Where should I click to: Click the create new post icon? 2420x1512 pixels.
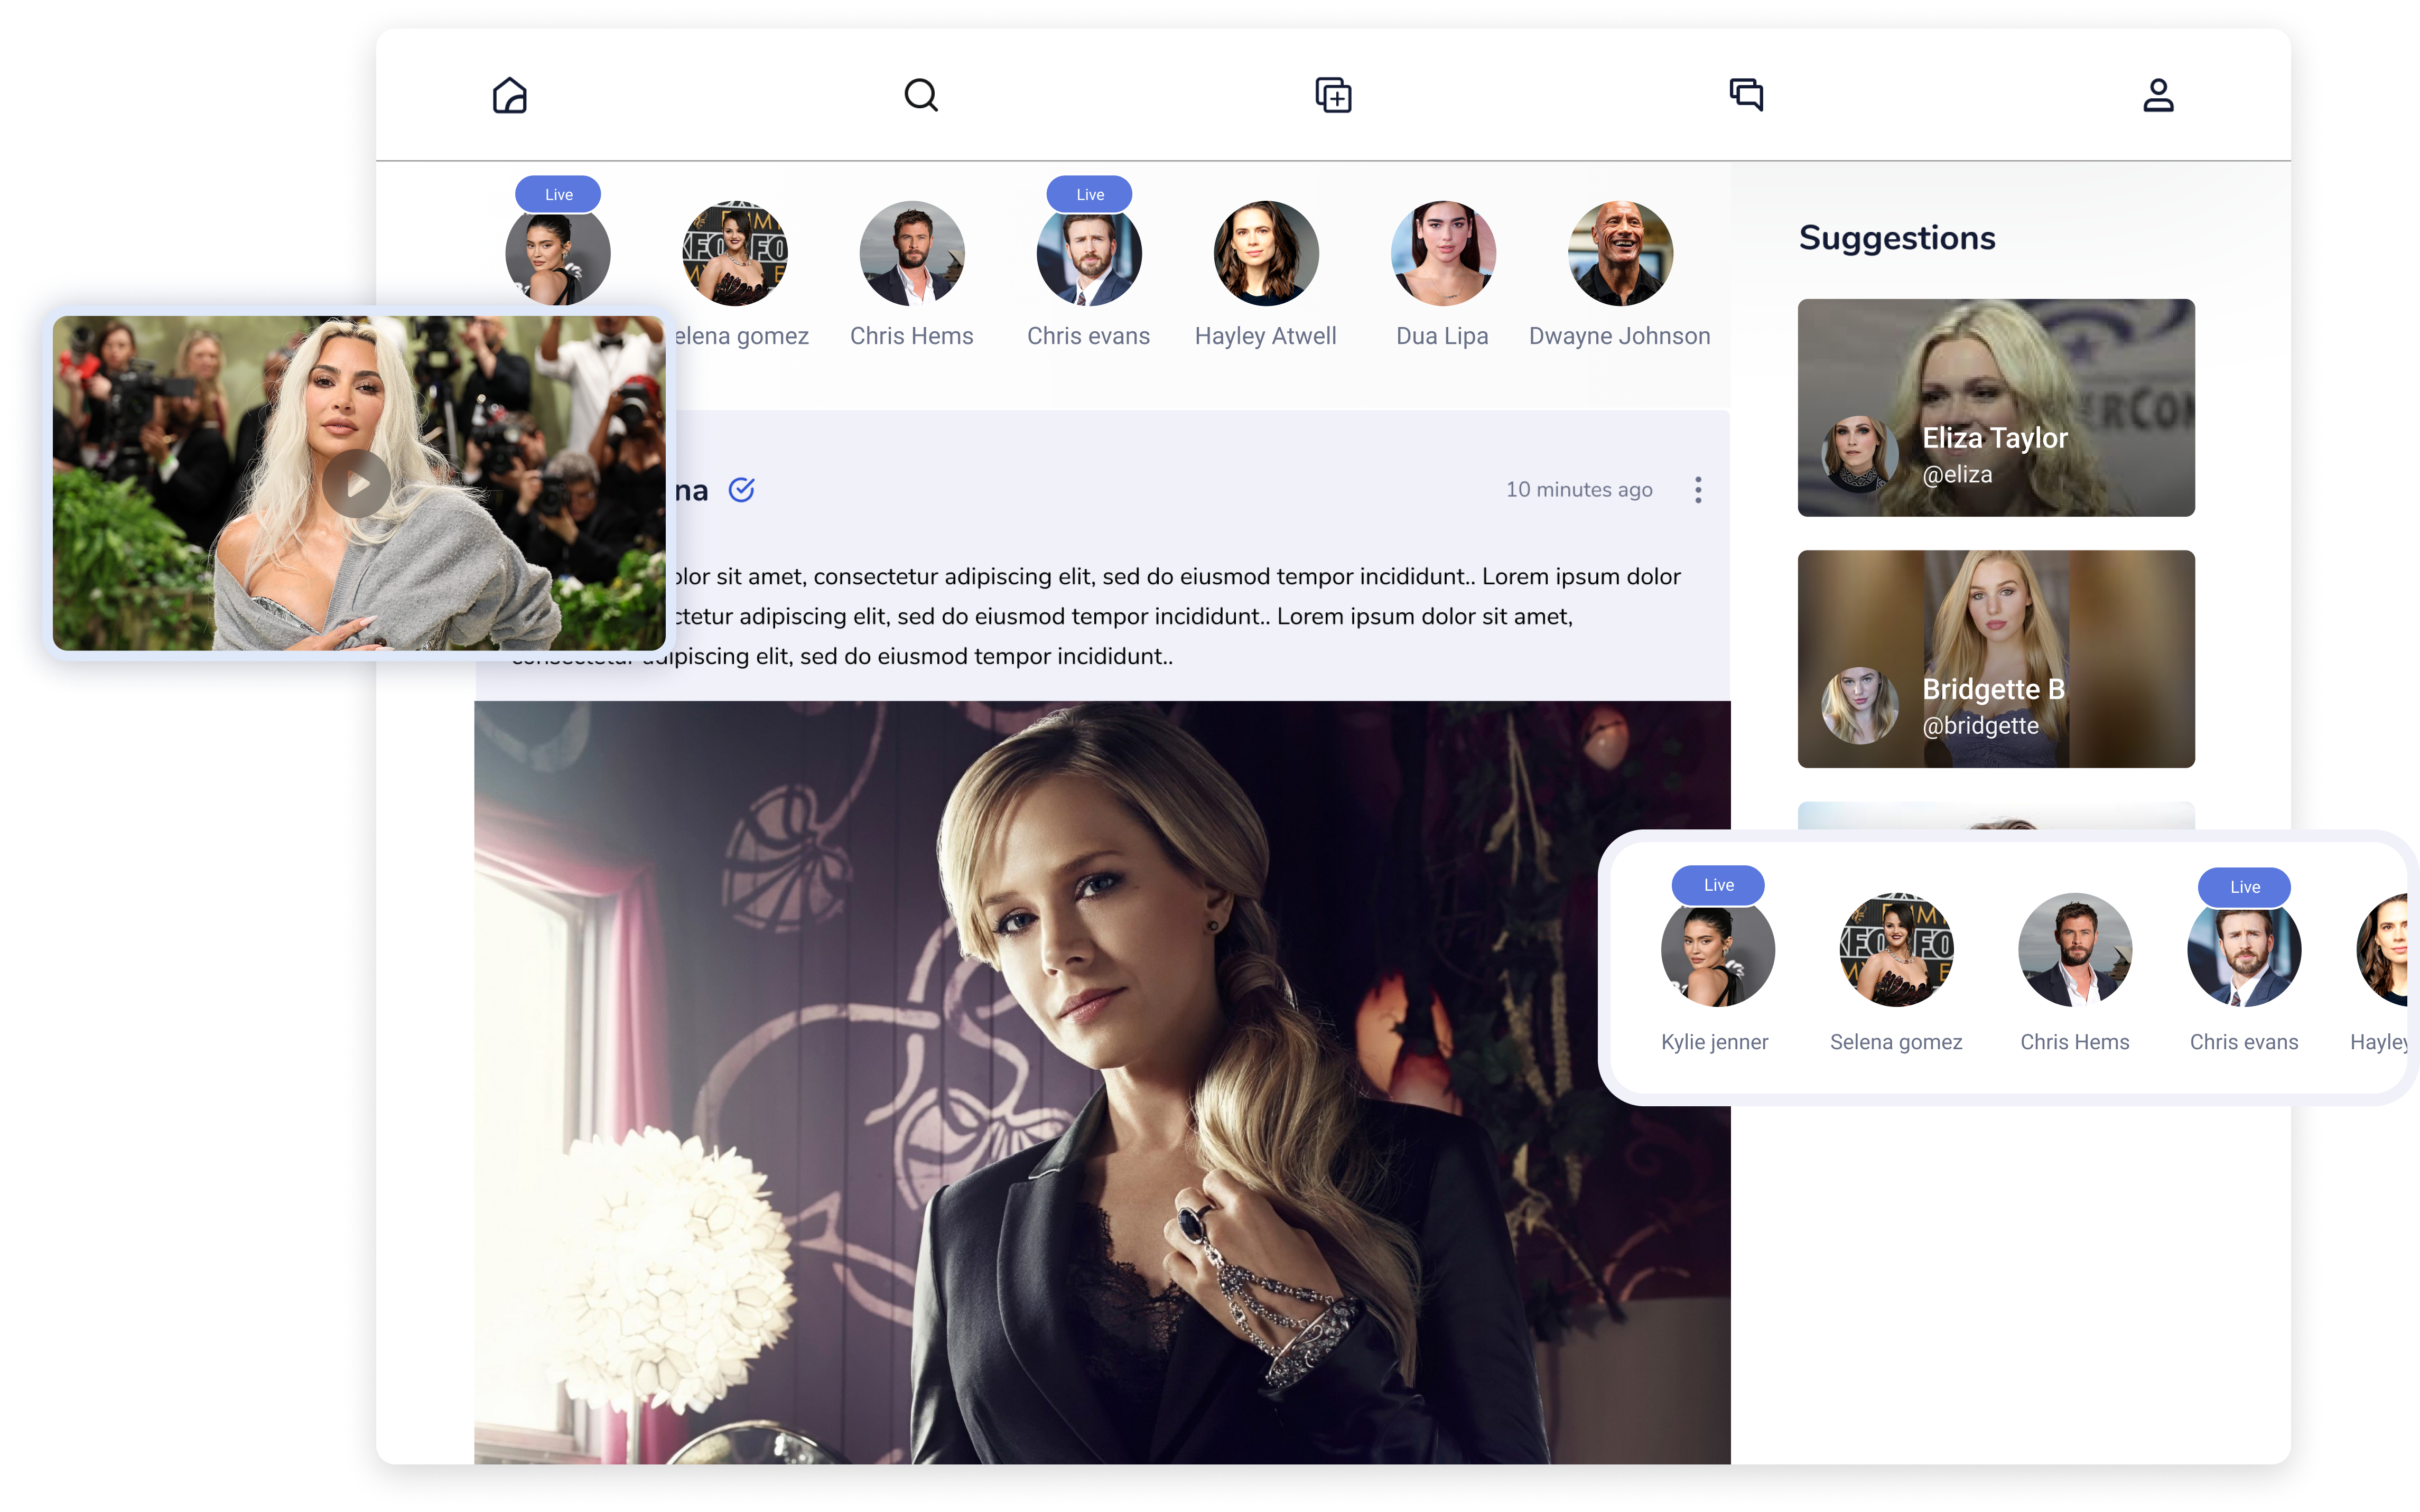[1333, 95]
